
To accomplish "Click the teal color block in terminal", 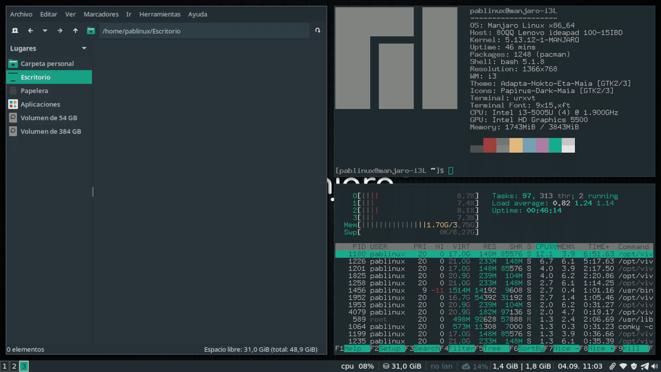I will 555,145.
